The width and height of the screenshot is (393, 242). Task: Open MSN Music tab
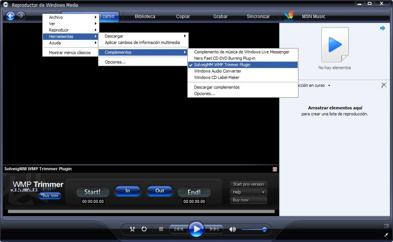click(314, 16)
